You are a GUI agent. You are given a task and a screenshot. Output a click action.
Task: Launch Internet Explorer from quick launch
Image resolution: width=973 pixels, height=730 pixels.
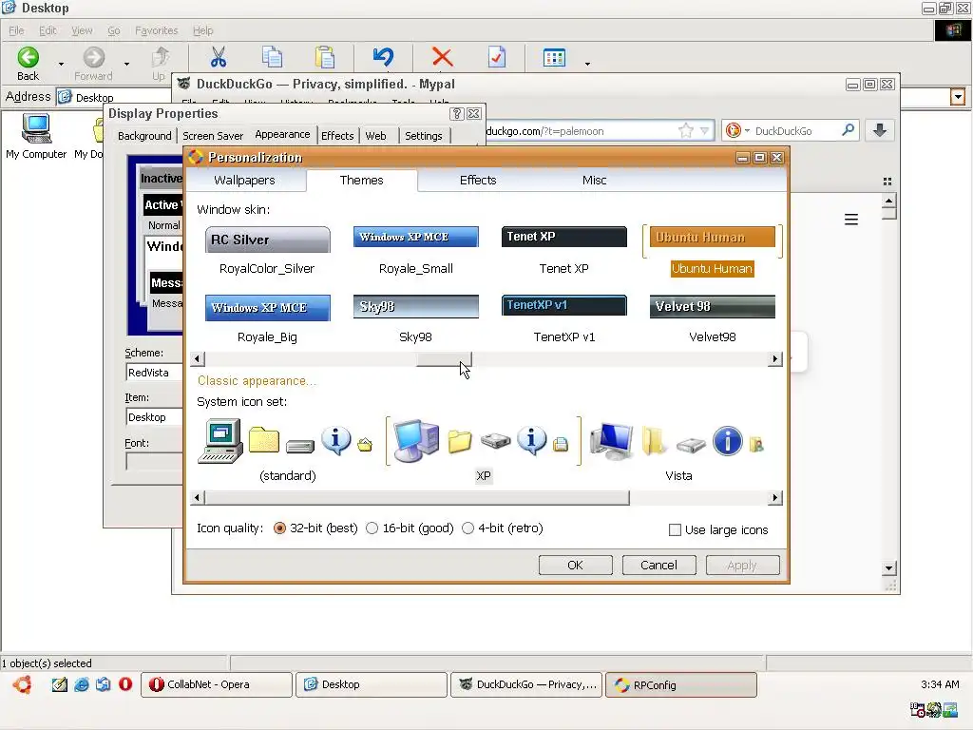click(82, 684)
